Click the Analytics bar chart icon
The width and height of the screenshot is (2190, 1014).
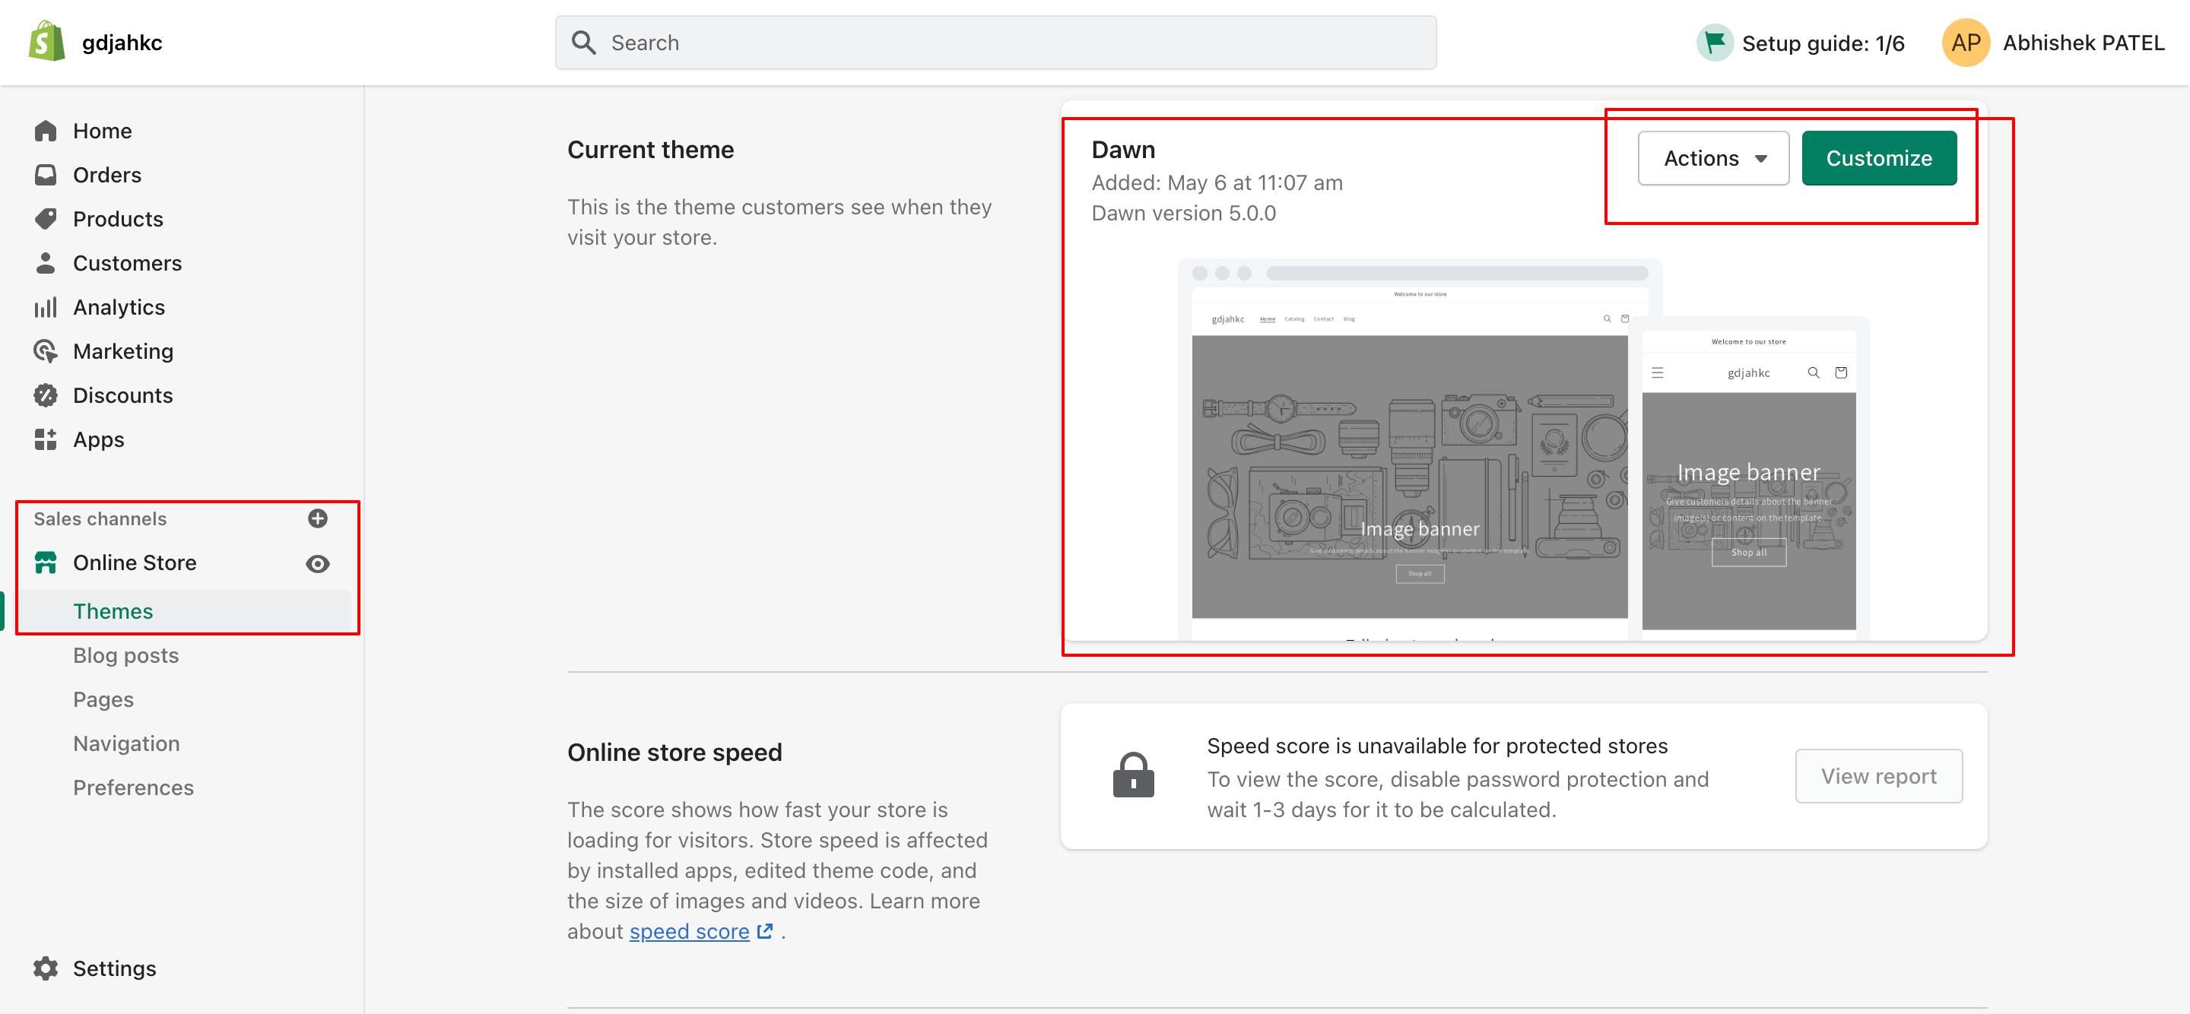click(x=45, y=307)
